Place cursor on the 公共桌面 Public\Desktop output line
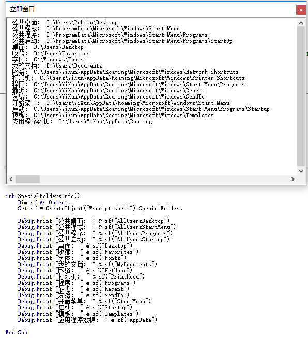The height and width of the screenshot is (344, 308). [x=65, y=22]
